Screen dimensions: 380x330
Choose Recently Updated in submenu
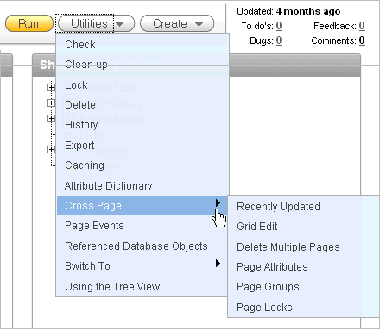coord(304,207)
